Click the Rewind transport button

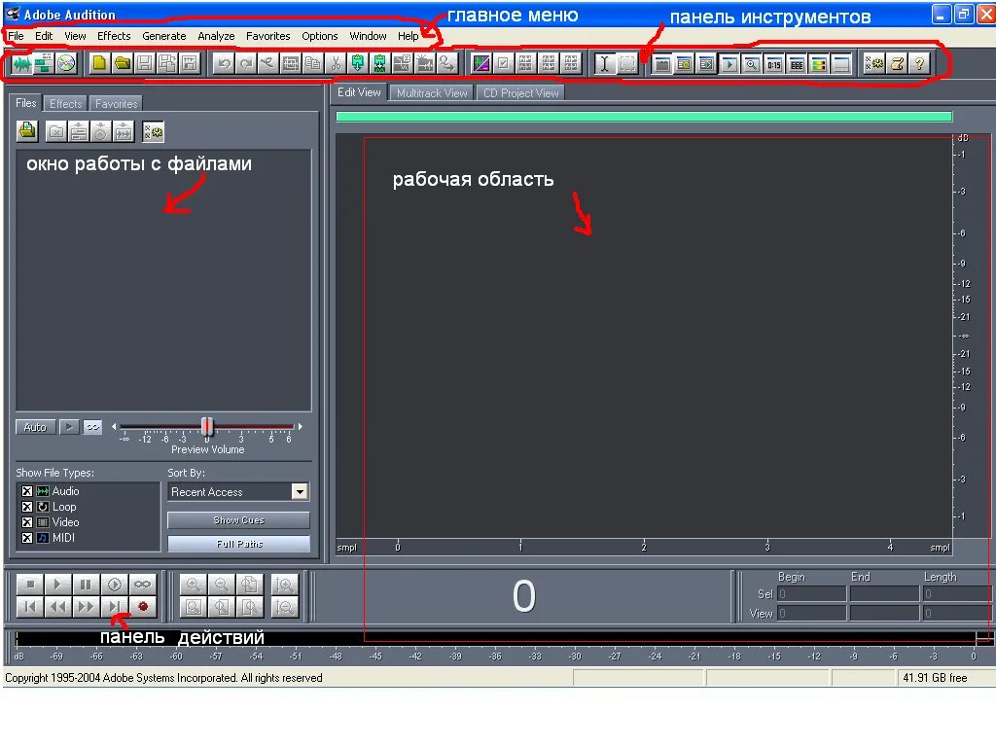pos(57,607)
